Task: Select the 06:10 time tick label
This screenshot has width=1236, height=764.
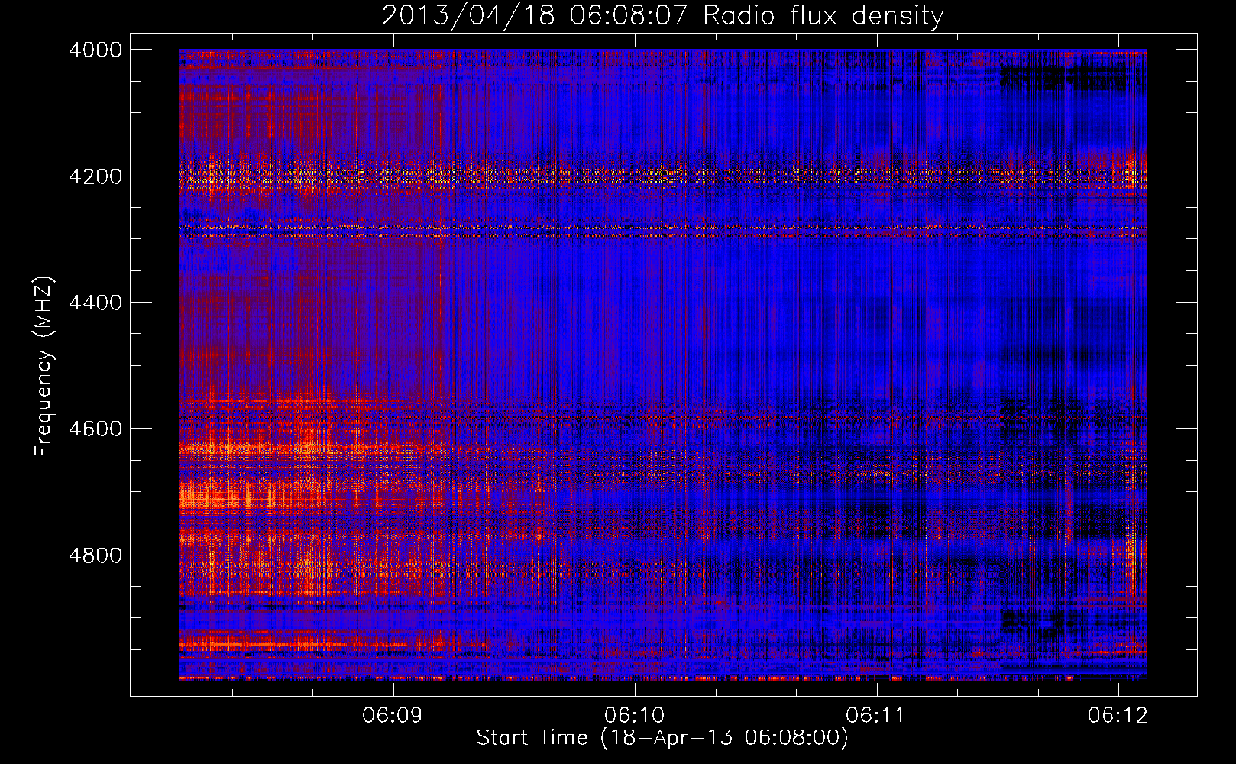Action: click(x=634, y=716)
